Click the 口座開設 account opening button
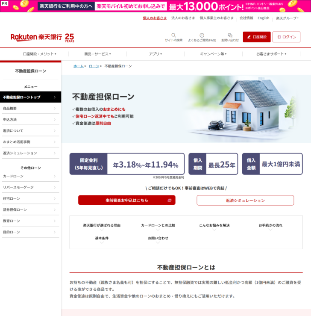 pyautogui.click(x=257, y=37)
